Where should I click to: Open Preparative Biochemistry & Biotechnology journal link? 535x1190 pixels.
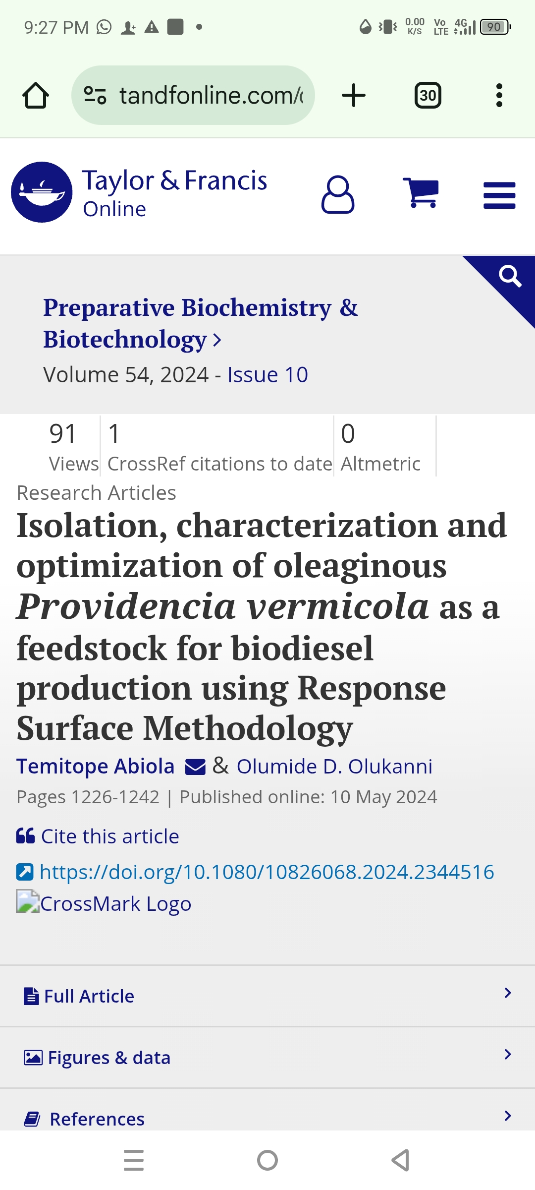click(x=201, y=323)
